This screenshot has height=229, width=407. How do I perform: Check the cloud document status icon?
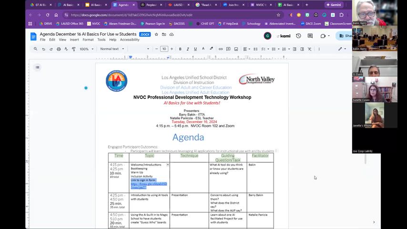[172, 34]
